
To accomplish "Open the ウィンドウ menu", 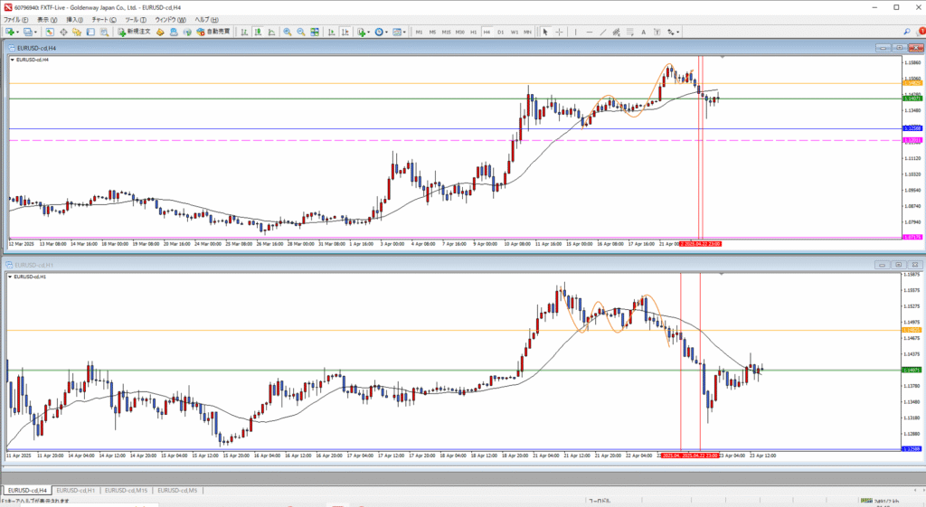I will point(171,20).
